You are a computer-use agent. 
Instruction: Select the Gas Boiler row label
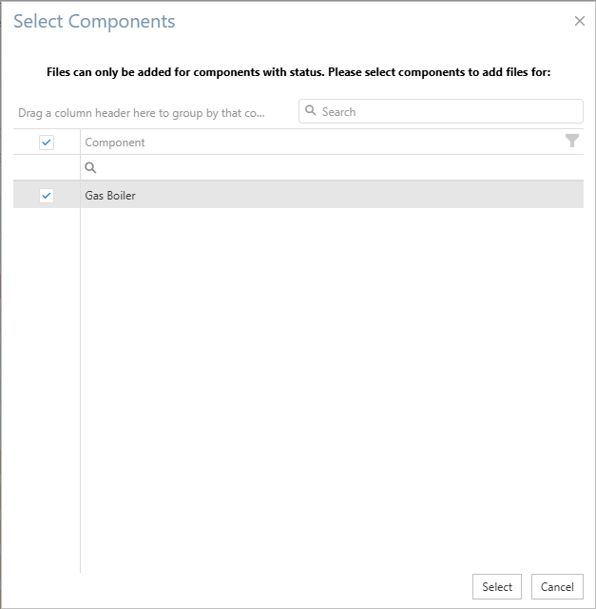[x=110, y=196]
